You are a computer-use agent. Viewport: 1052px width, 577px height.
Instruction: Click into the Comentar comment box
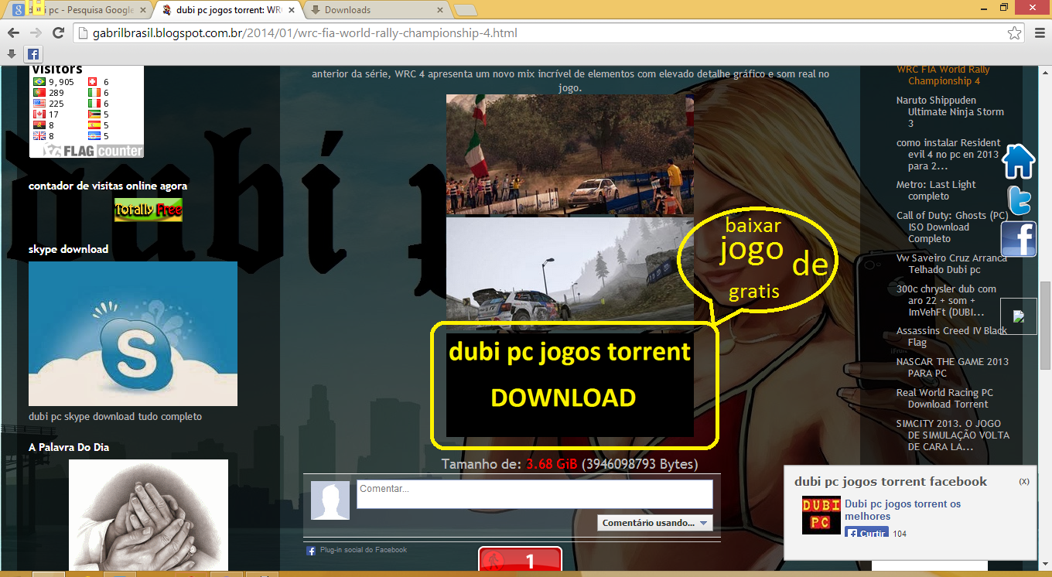pos(535,494)
